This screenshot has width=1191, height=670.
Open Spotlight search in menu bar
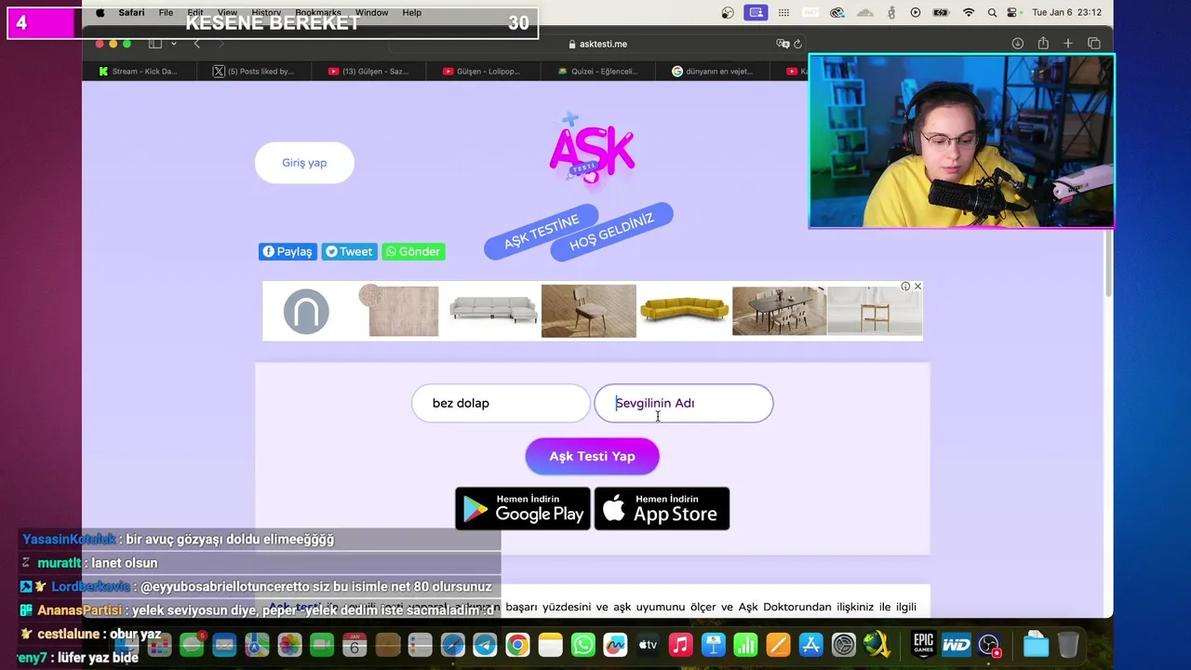point(992,12)
